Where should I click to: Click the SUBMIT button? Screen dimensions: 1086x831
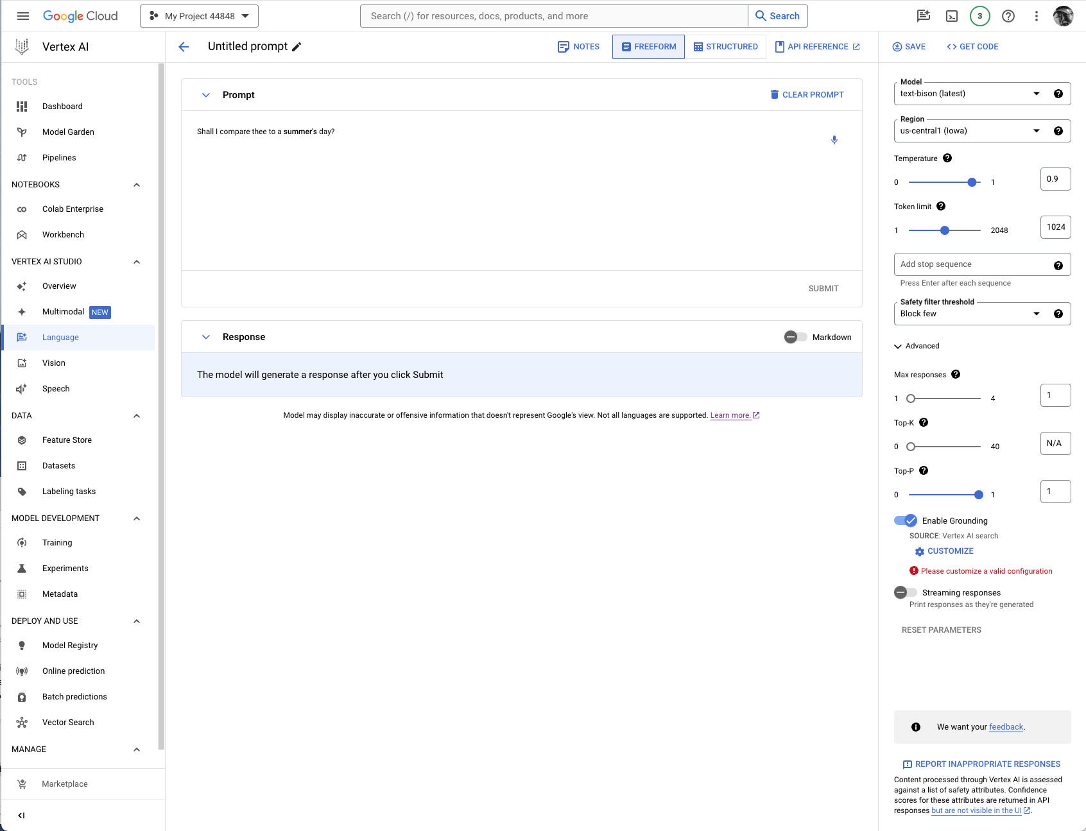coord(823,289)
